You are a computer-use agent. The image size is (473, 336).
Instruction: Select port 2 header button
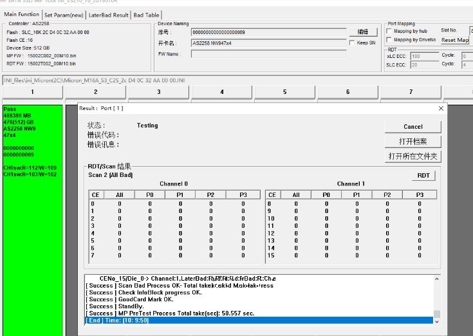[x=96, y=92]
